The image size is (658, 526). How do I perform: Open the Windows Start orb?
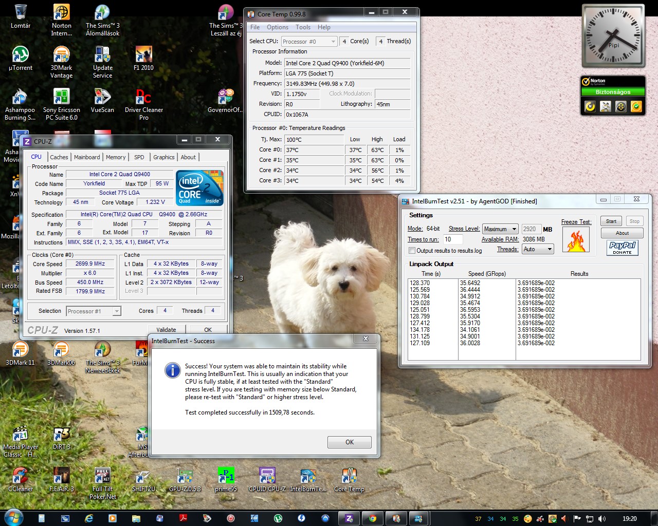(x=13, y=518)
